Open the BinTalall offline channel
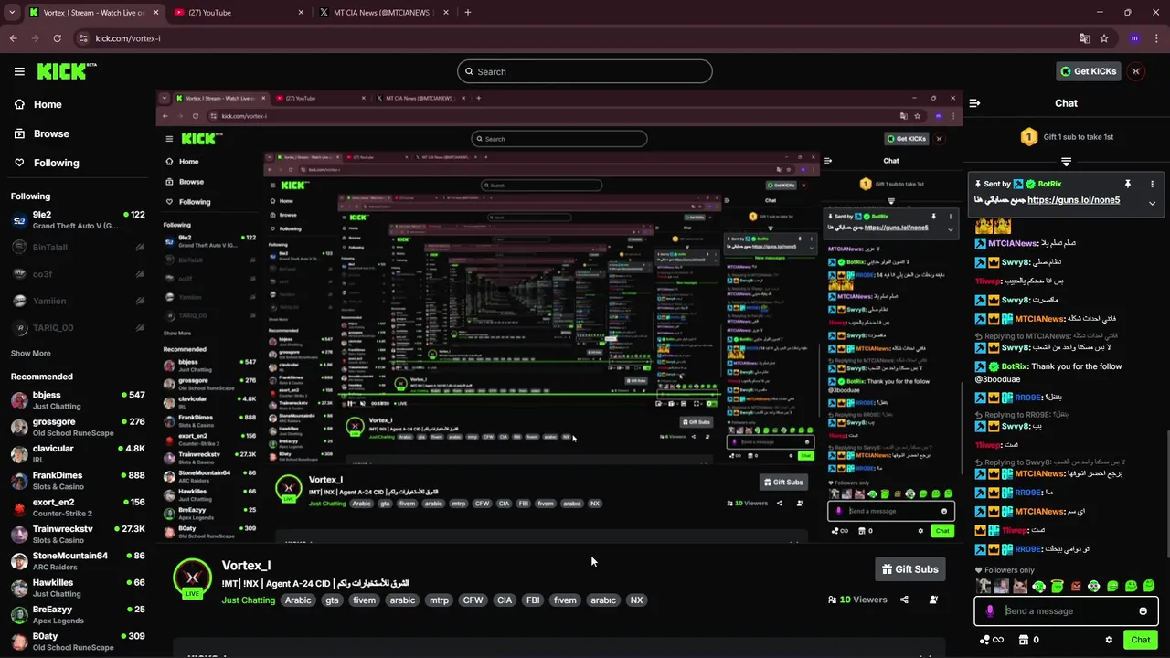The image size is (1170, 658). [78, 247]
